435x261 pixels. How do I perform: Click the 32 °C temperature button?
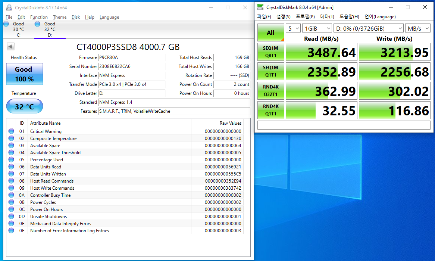click(x=25, y=106)
